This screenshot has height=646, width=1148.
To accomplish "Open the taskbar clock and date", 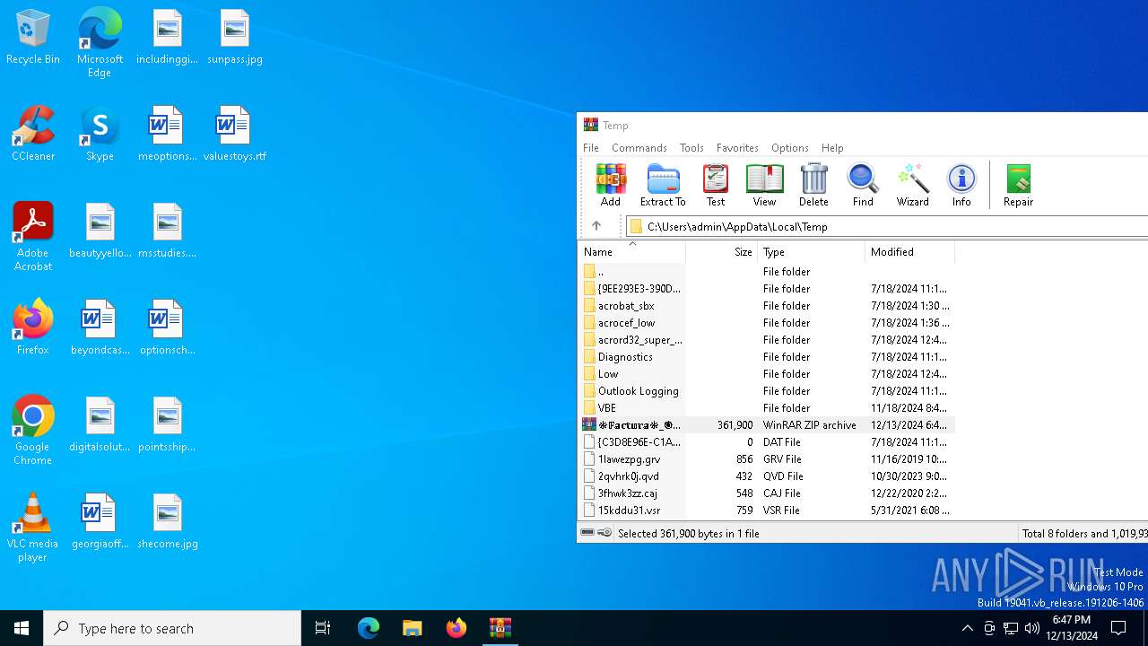I will [x=1072, y=628].
